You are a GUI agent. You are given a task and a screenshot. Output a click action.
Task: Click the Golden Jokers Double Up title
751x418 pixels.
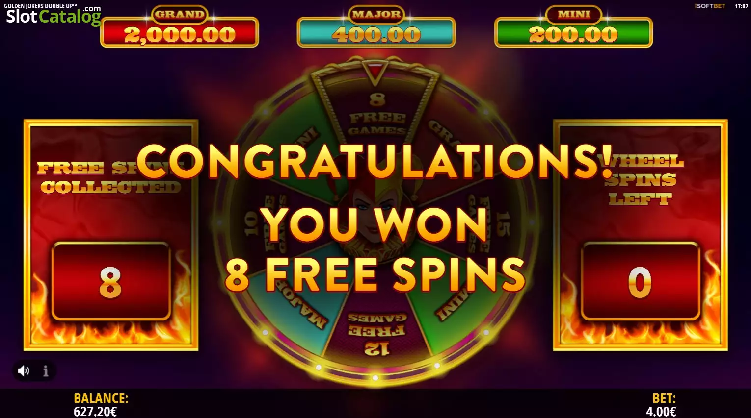40,6
